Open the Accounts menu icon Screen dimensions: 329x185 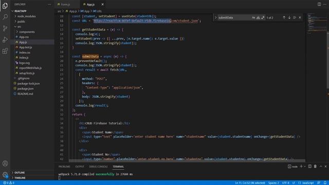[x=5, y=163]
